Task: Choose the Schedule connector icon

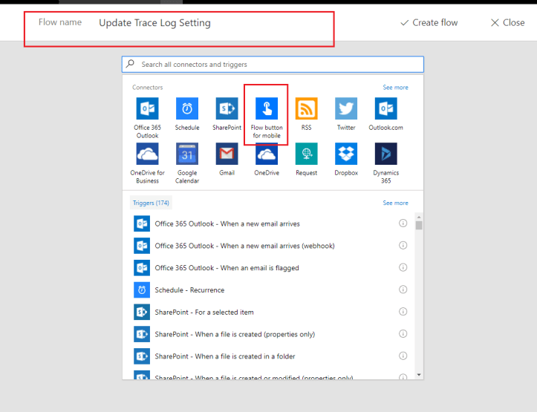Action: tap(187, 109)
